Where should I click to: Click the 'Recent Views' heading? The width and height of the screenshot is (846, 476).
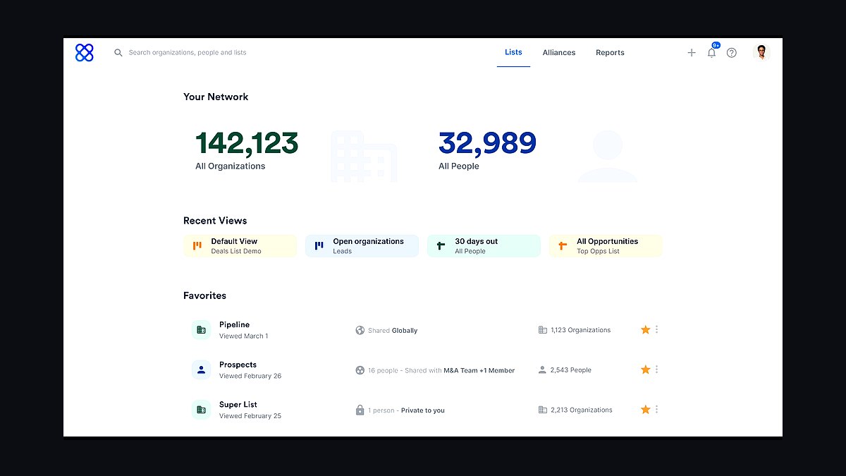pyautogui.click(x=215, y=221)
